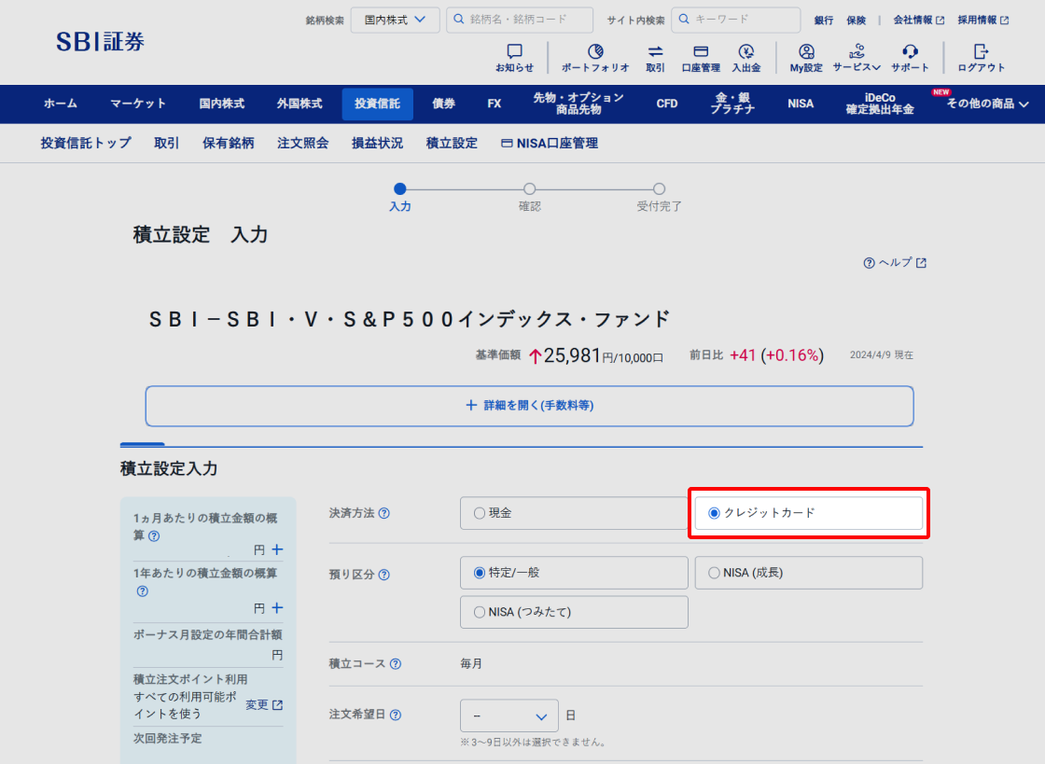Open the FX menu

point(494,104)
